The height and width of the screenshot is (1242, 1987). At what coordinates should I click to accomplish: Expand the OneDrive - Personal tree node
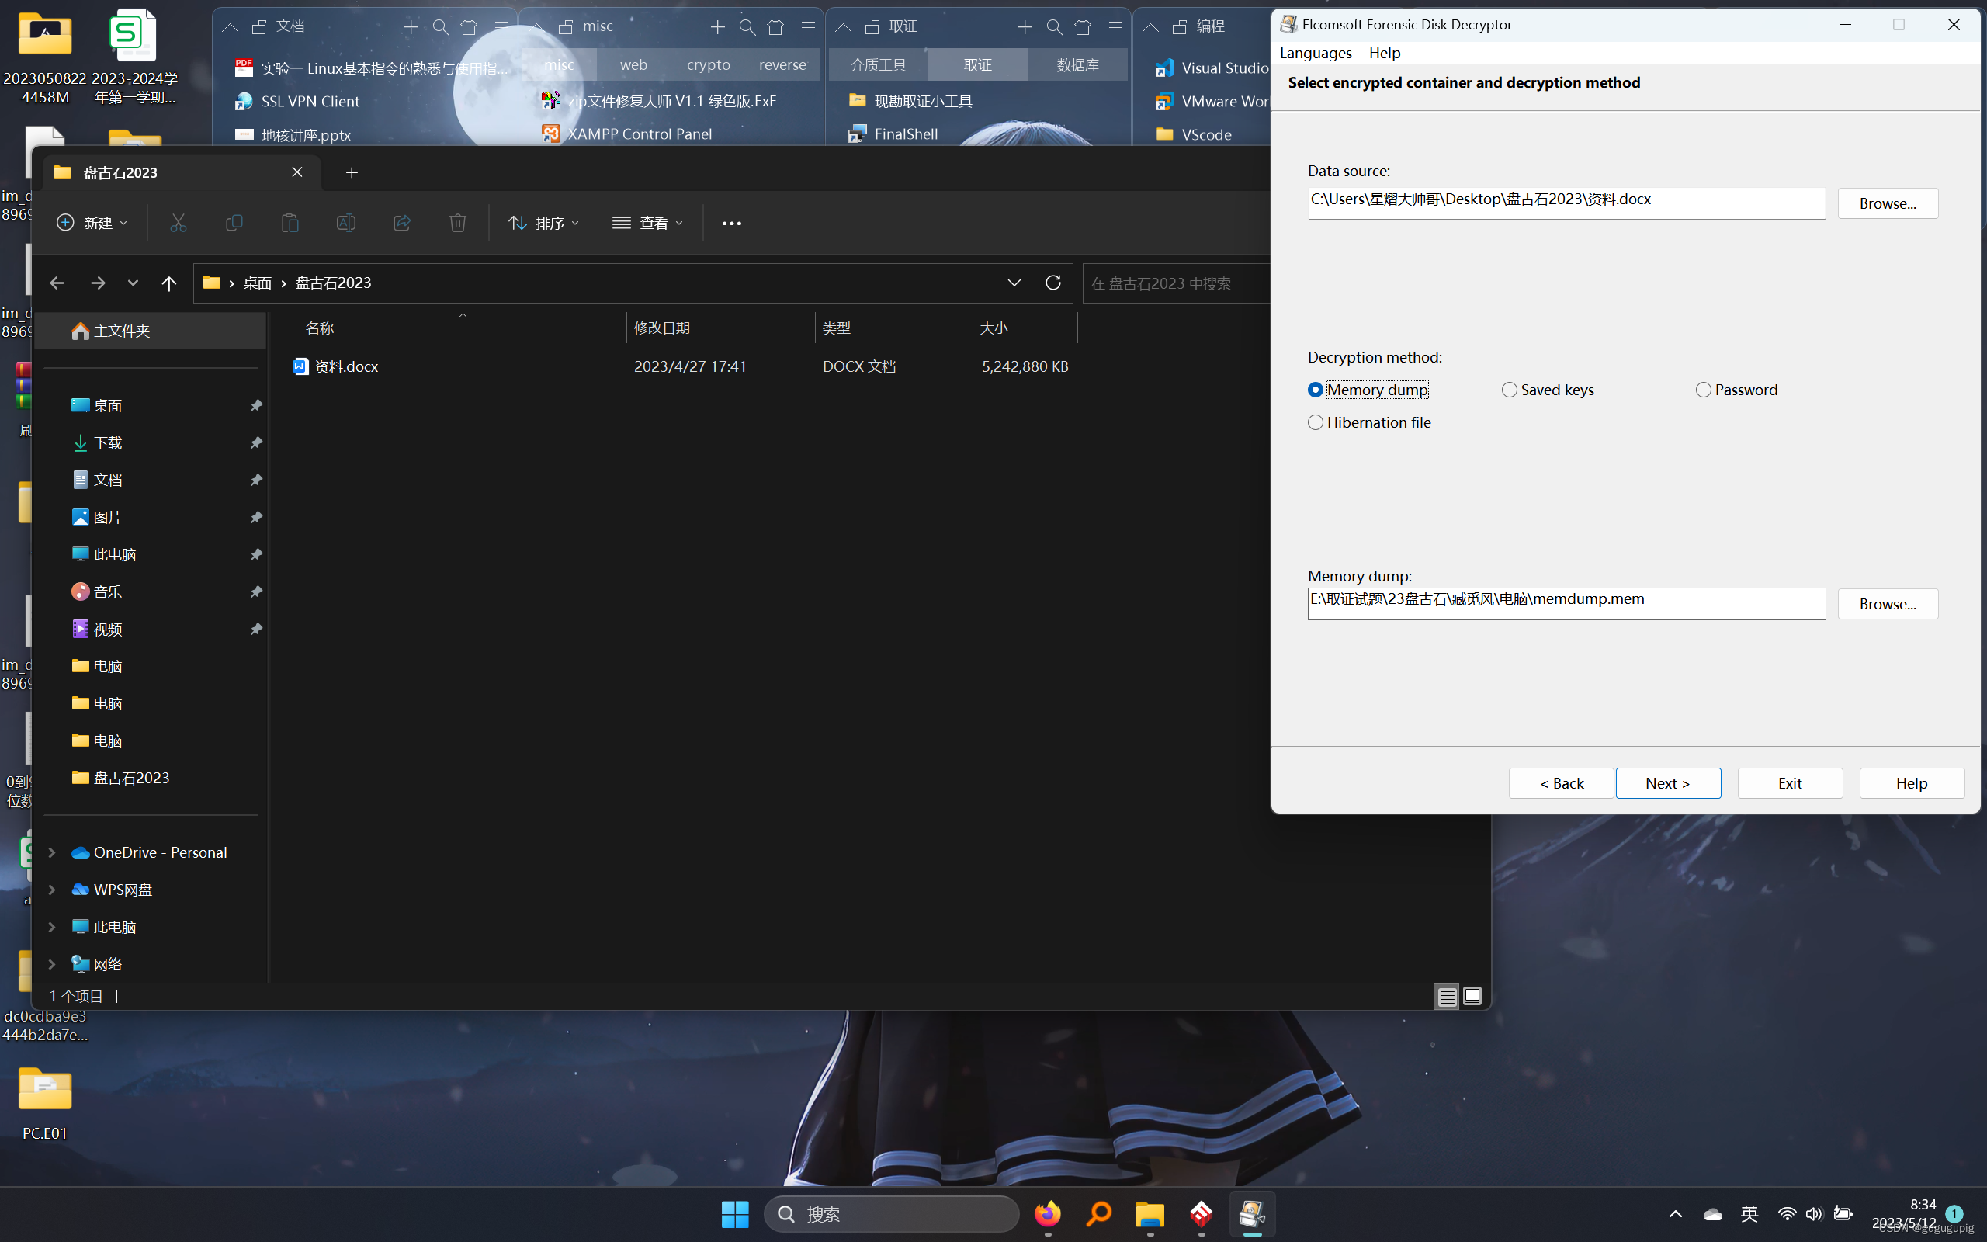tap(52, 852)
